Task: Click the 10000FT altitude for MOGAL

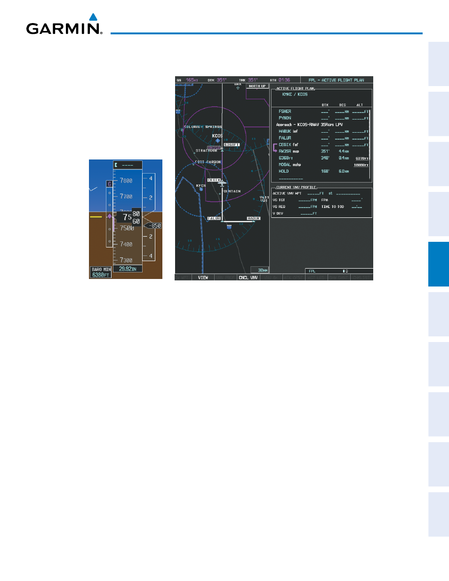Action: (x=361, y=165)
